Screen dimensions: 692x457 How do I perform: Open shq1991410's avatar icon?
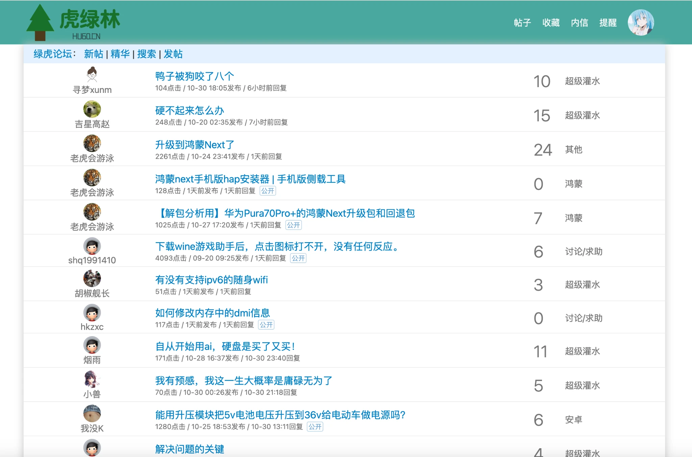(92, 246)
